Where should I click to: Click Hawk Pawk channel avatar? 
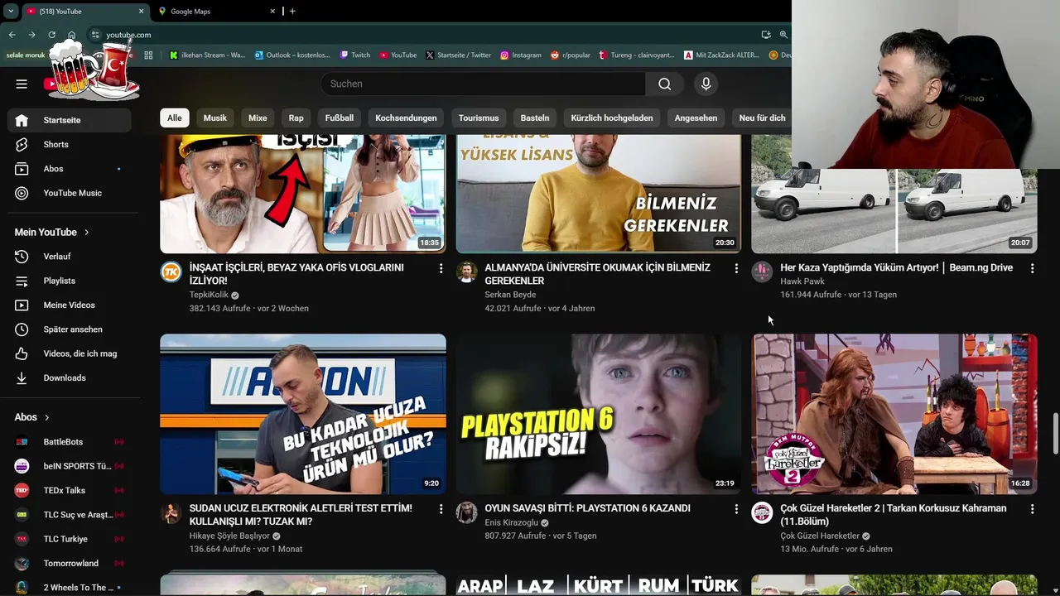point(762,272)
